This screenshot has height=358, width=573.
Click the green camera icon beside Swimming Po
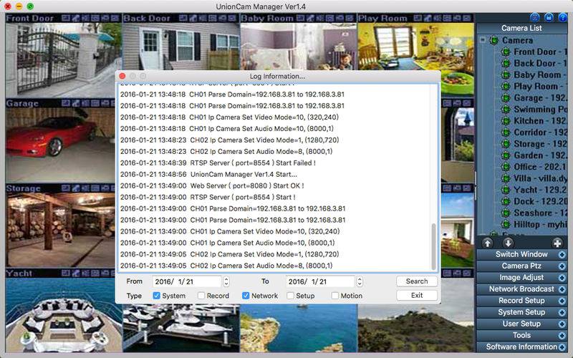[506, 110]
